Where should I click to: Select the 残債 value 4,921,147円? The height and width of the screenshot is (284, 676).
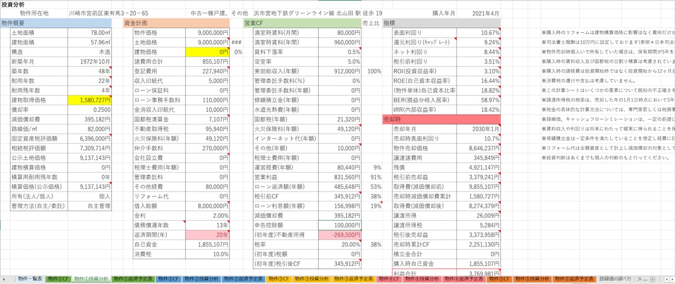478,167
